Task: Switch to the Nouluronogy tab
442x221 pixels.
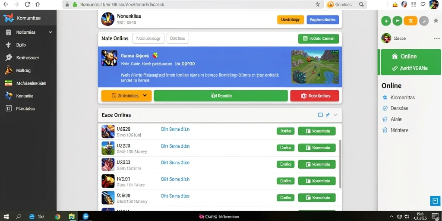Action: coord(148,38)
